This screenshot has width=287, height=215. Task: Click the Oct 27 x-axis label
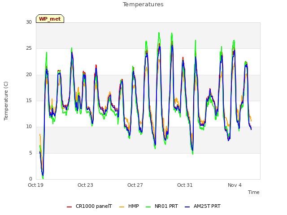click(x=135, y=185)
